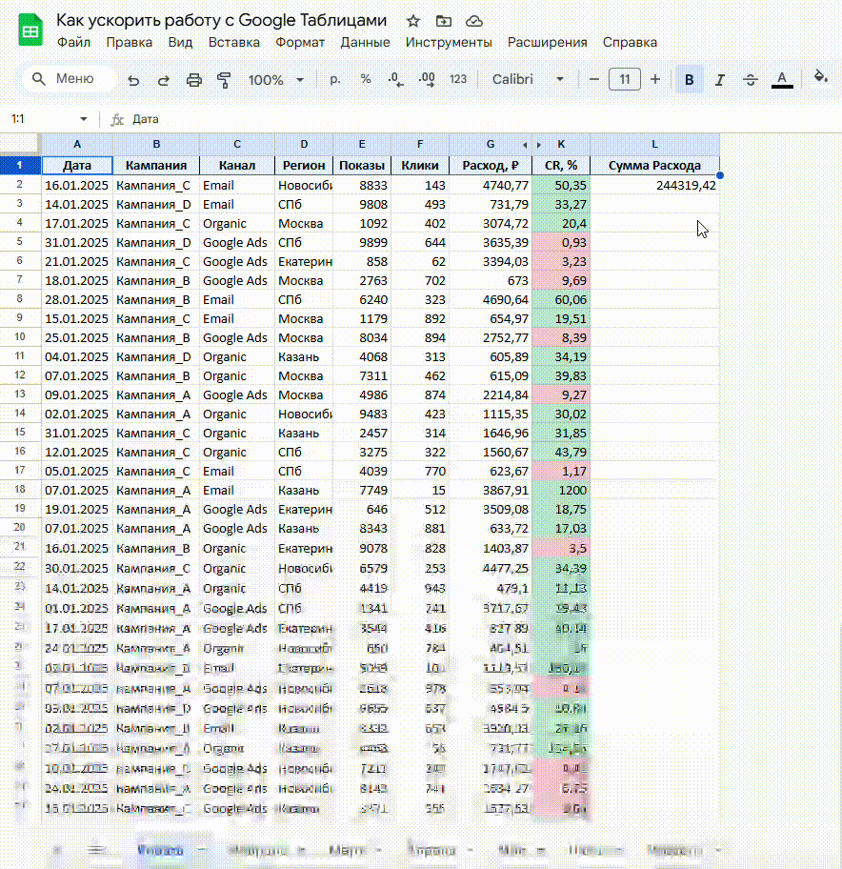Expand the name box dropdown arrow

click(x=84, y=118)
